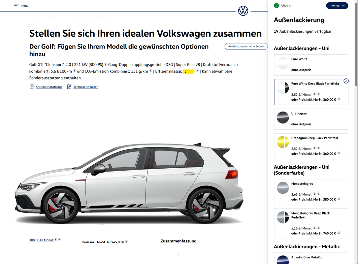Click 'ohne Aufpreis' under Pure White
This screenshot has width=358, height=264.
click(301, 70)
